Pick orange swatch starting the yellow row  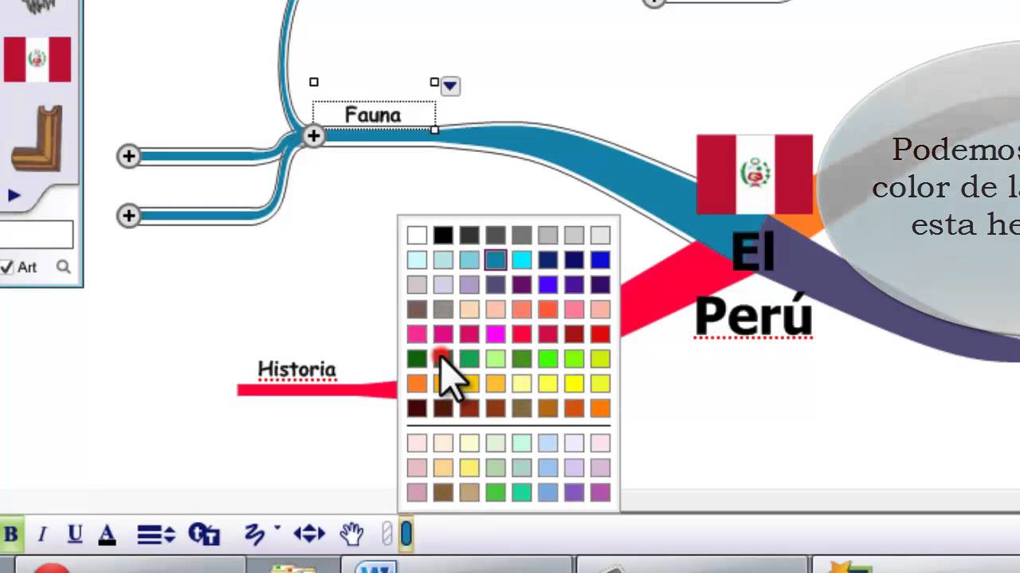coord(417,384)
